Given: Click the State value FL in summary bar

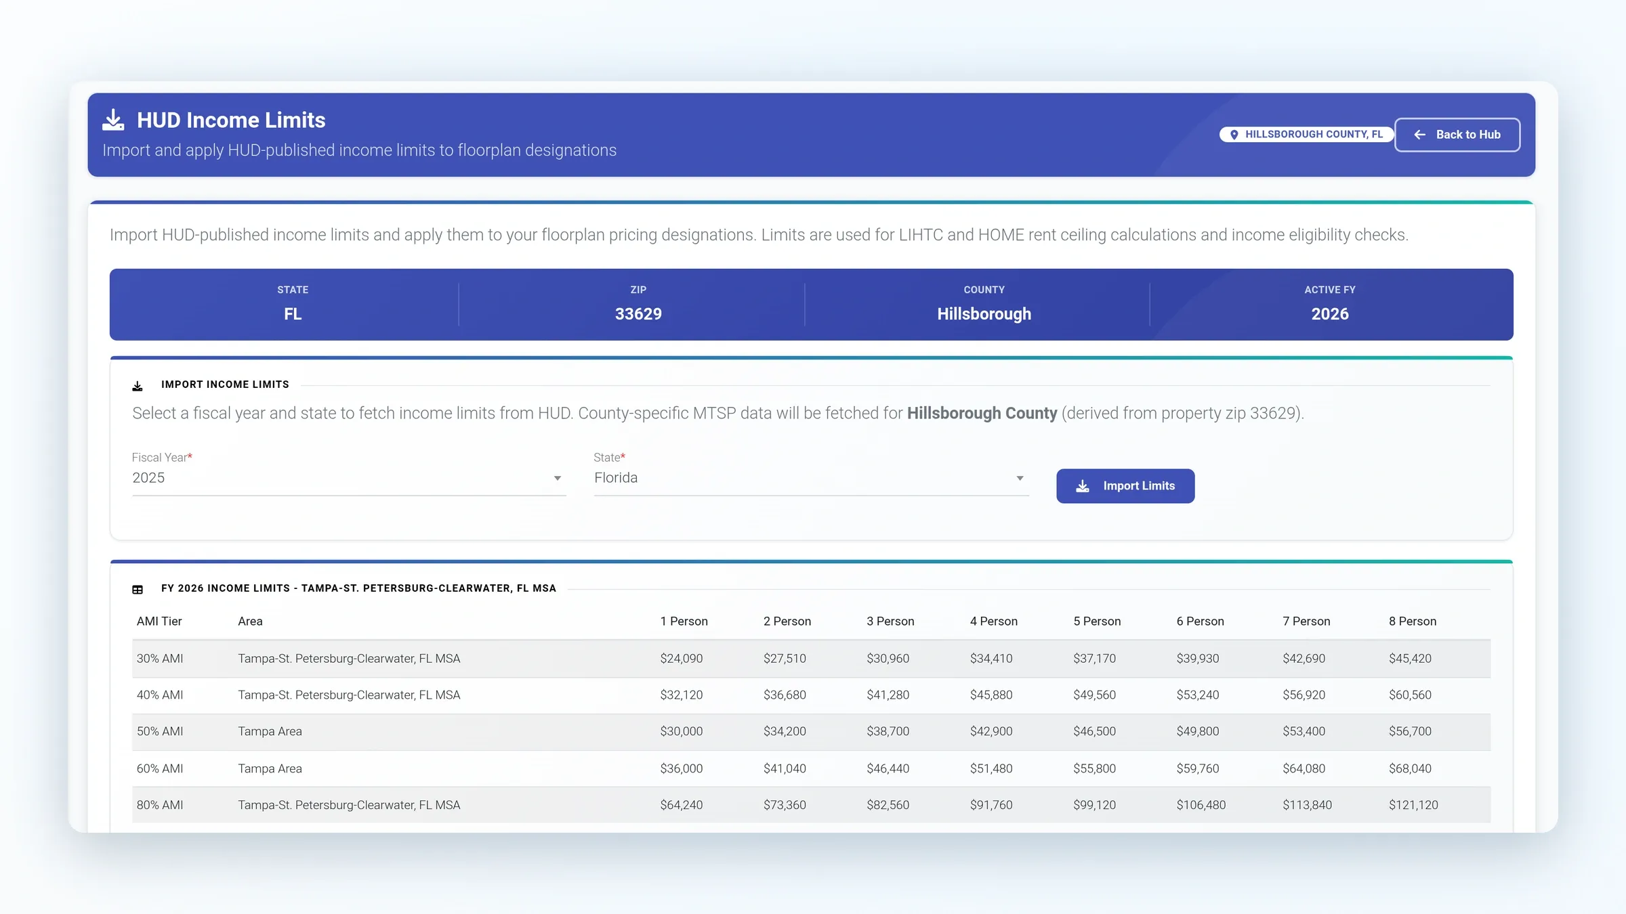Looking at the screenshot, I should click(293, 314).
